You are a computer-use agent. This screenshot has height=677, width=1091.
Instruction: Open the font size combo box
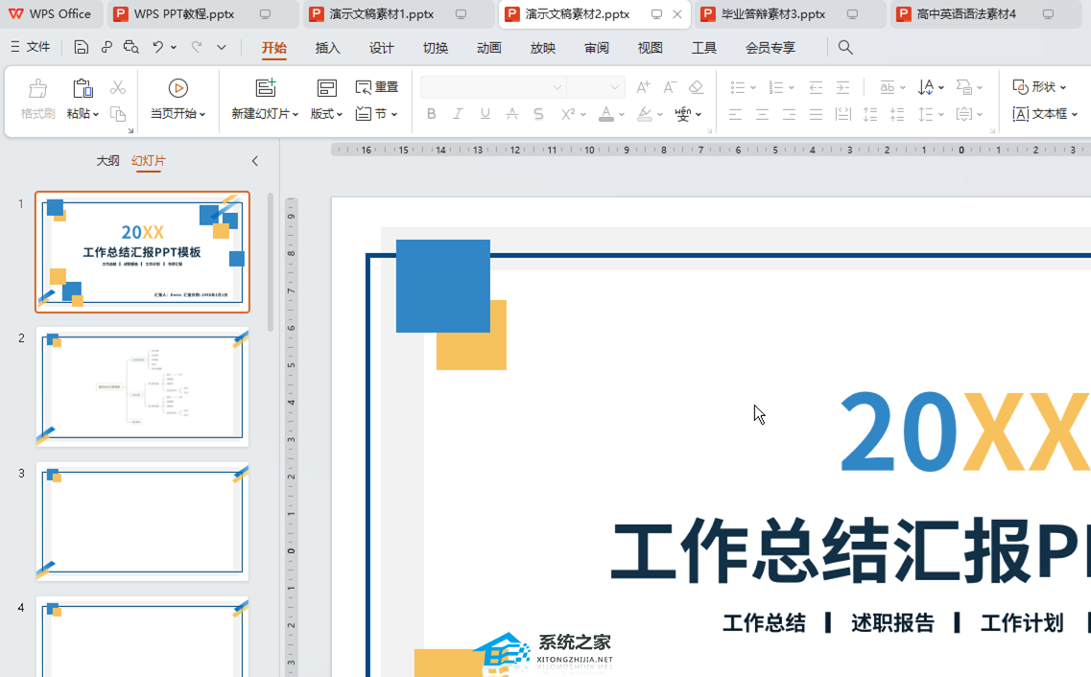[596, 87]
